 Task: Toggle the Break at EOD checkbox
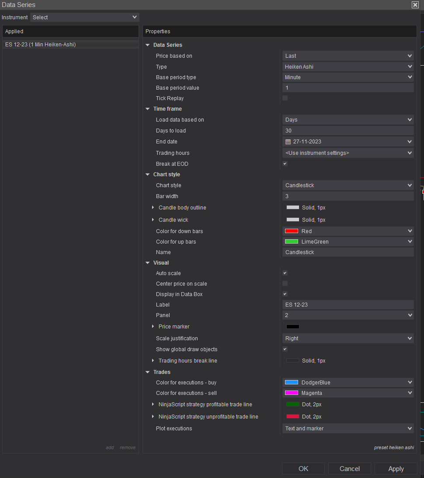[x=285, y=164]
